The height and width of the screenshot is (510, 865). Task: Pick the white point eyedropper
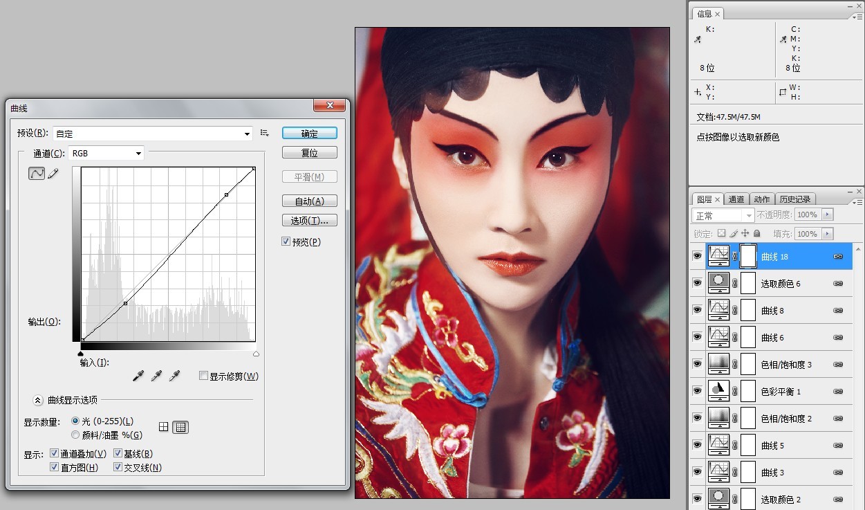[x=175, y=375]
